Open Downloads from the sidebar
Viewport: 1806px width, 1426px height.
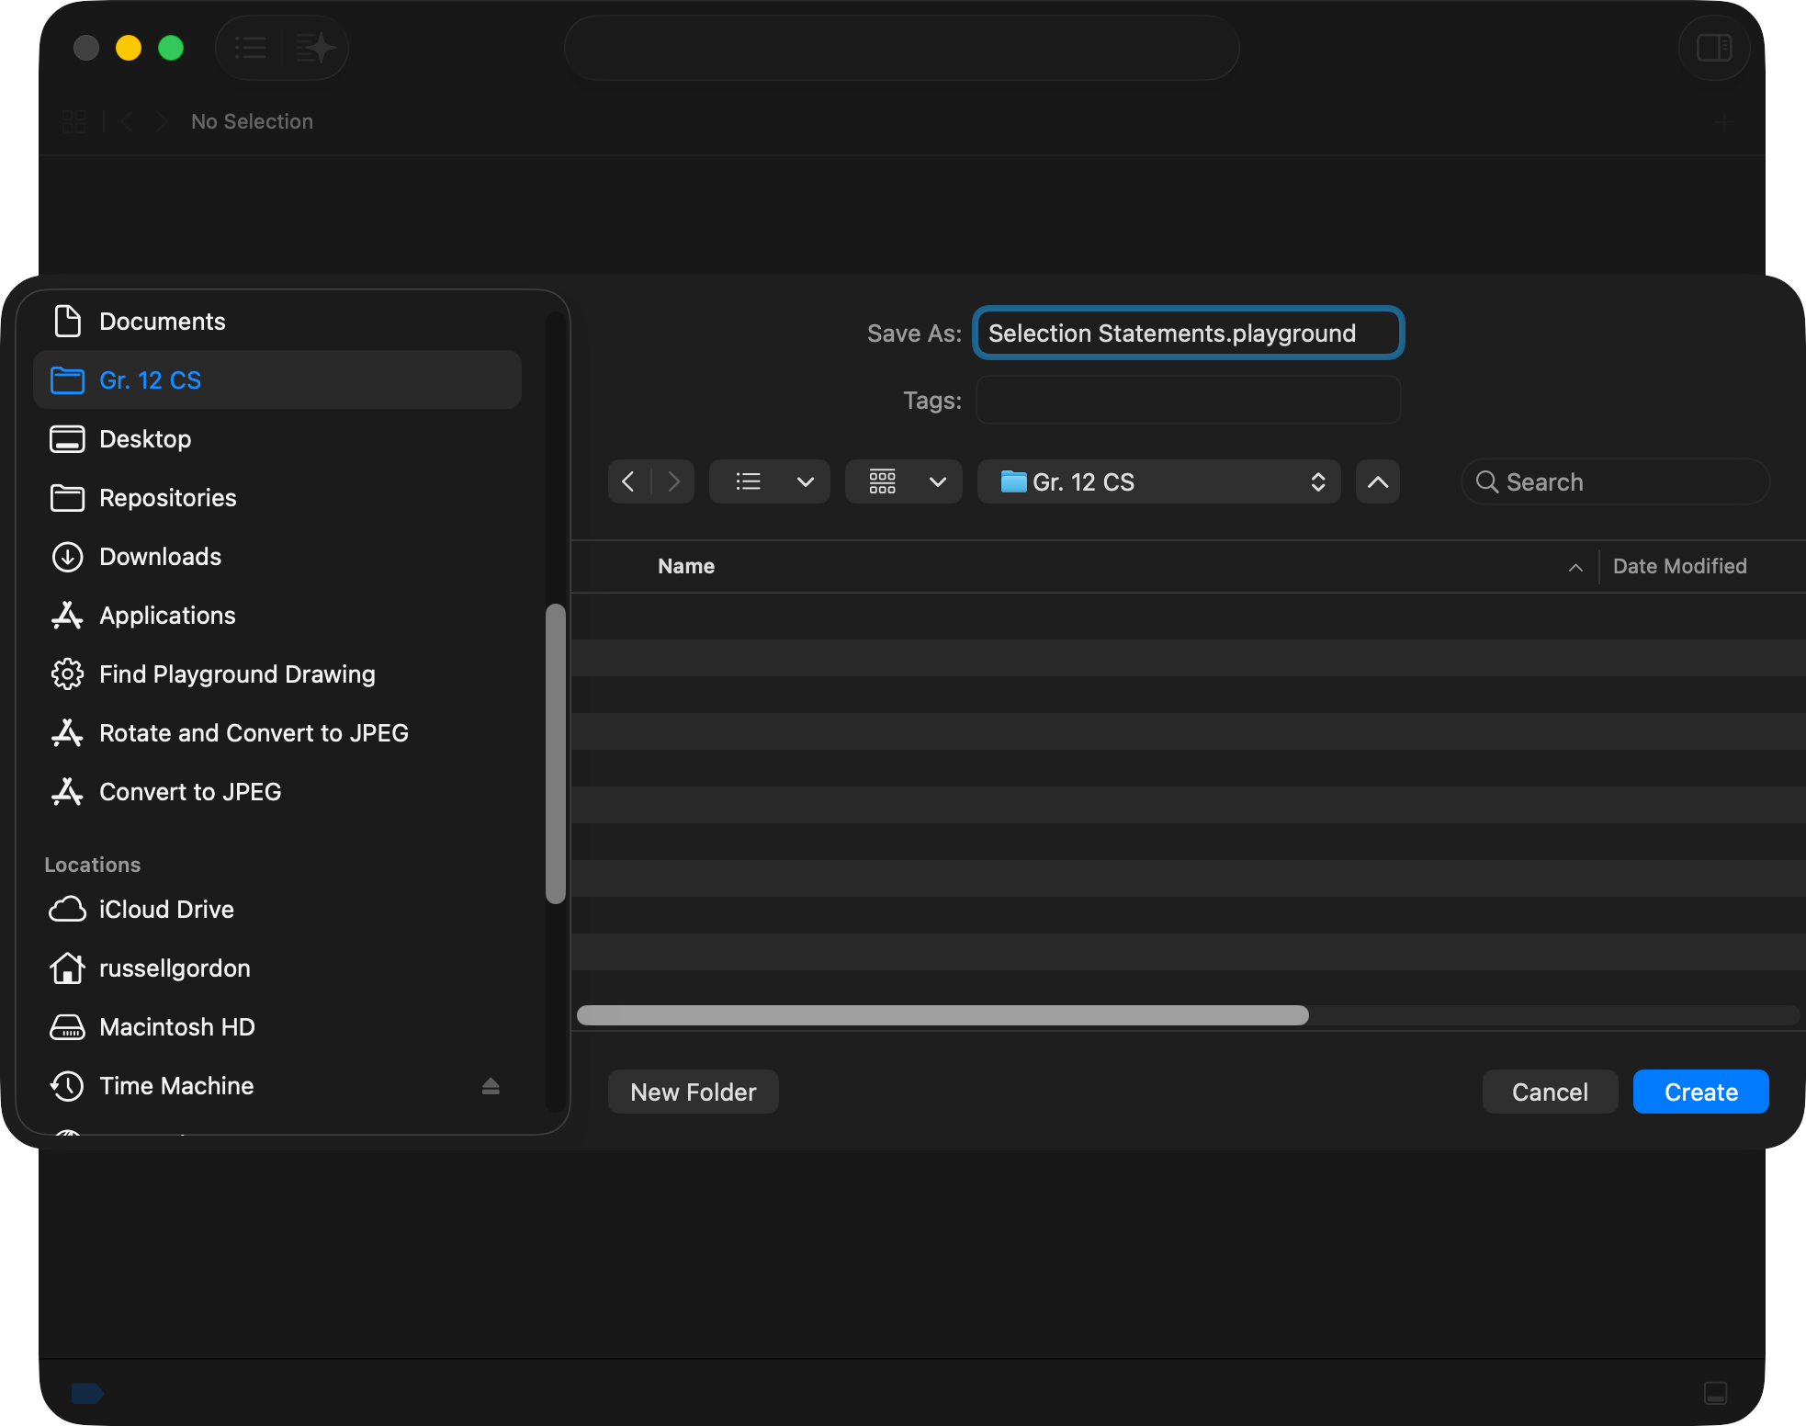tap(160, 557)
